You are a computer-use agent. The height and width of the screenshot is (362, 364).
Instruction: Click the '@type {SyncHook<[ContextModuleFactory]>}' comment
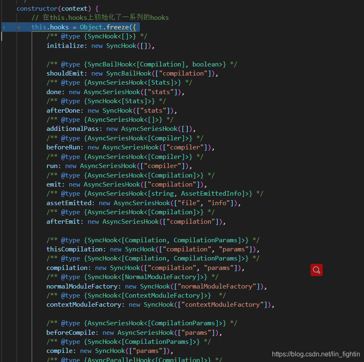tap(136, 296)
